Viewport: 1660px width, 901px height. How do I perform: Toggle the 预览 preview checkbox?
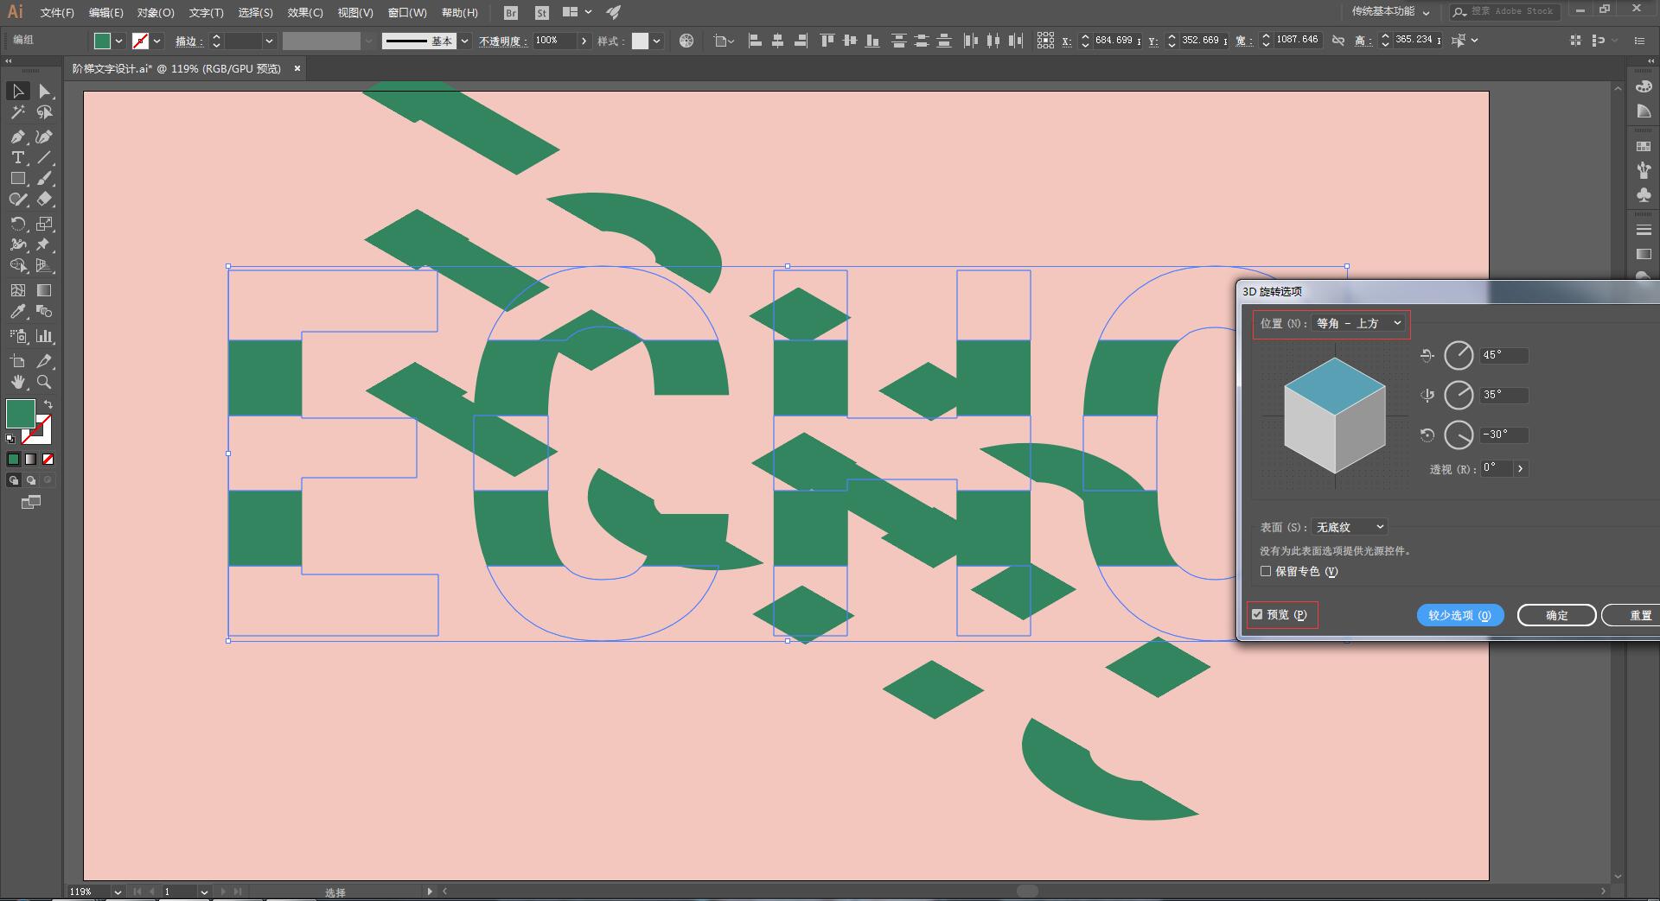pyautogui.click(x=1257, y=614)
